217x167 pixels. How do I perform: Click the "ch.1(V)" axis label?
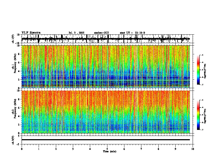click(x=13, y=39)
